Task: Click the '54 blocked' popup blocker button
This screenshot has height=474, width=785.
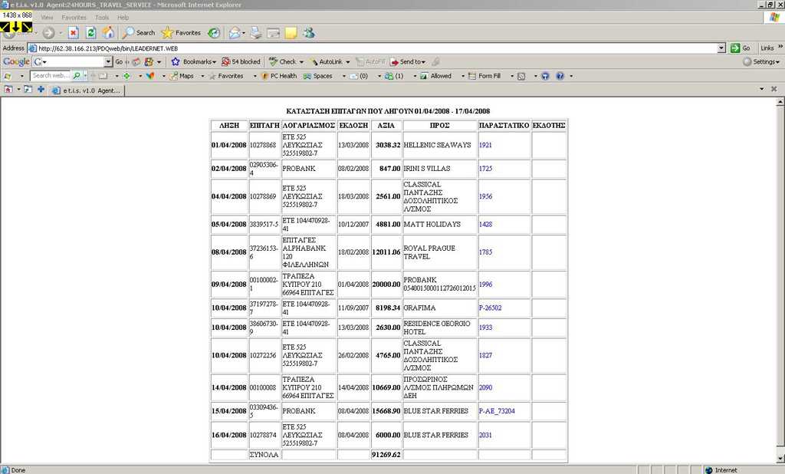Action: 241,61
